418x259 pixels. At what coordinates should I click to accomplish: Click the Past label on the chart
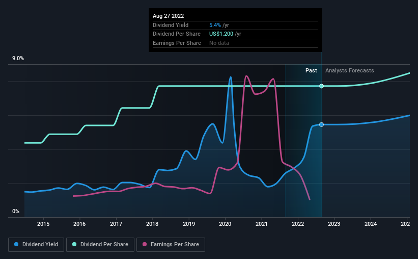pos(311,70)
